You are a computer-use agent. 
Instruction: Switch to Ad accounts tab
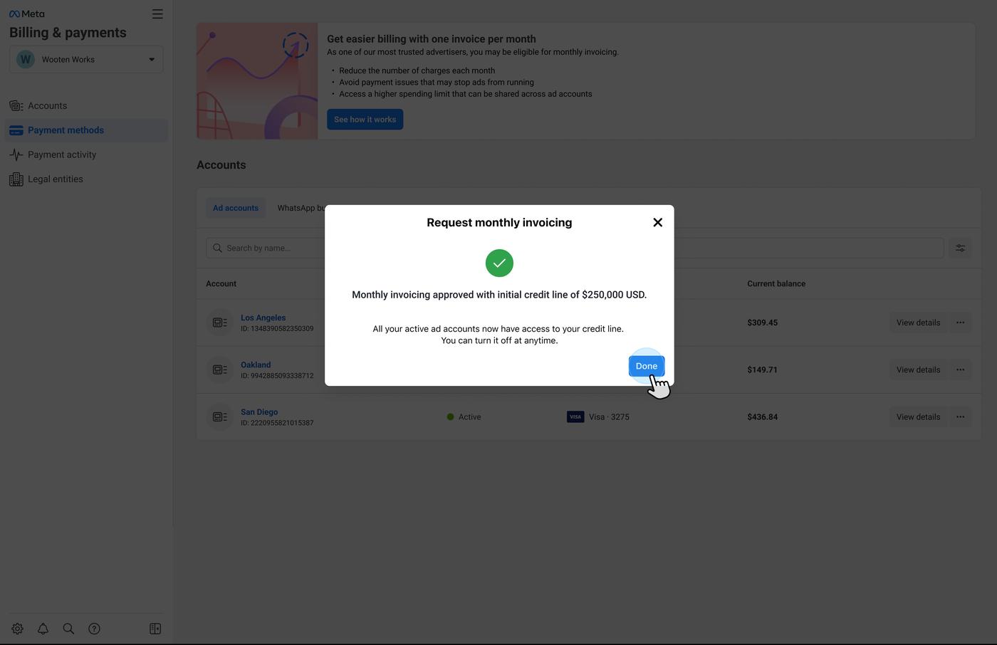236,208
